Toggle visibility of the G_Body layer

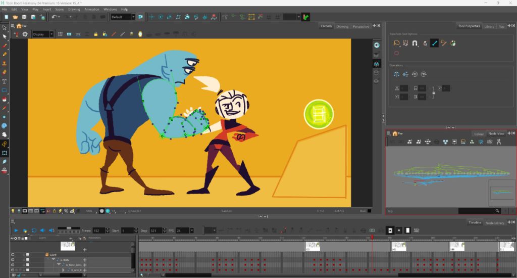coord(13,259)
